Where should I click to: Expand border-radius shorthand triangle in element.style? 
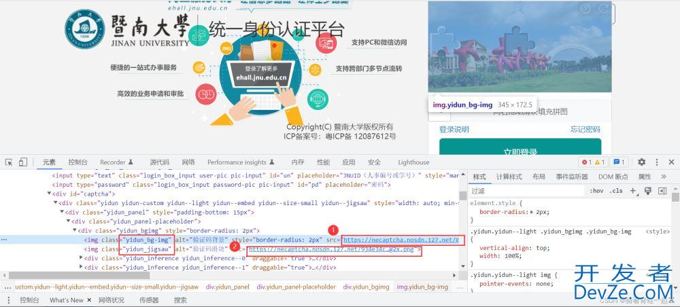coord(532,212)
